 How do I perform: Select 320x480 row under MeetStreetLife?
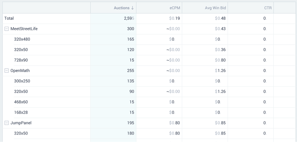pyautogui.click(x=22, y=39)
